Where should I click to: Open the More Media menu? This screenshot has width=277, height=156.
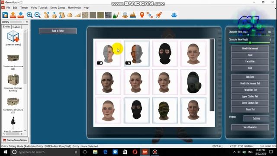pos(74,8)
